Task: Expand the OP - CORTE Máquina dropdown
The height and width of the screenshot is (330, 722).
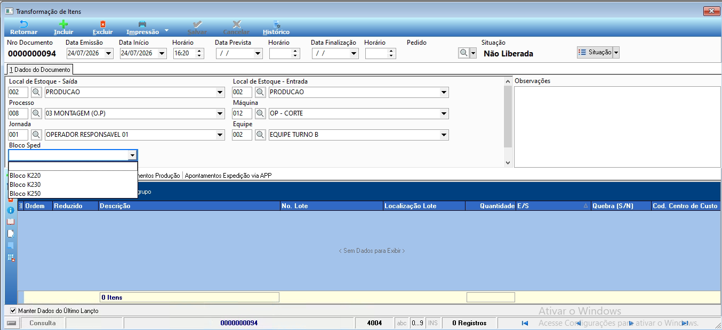Action: pos(444,113)
